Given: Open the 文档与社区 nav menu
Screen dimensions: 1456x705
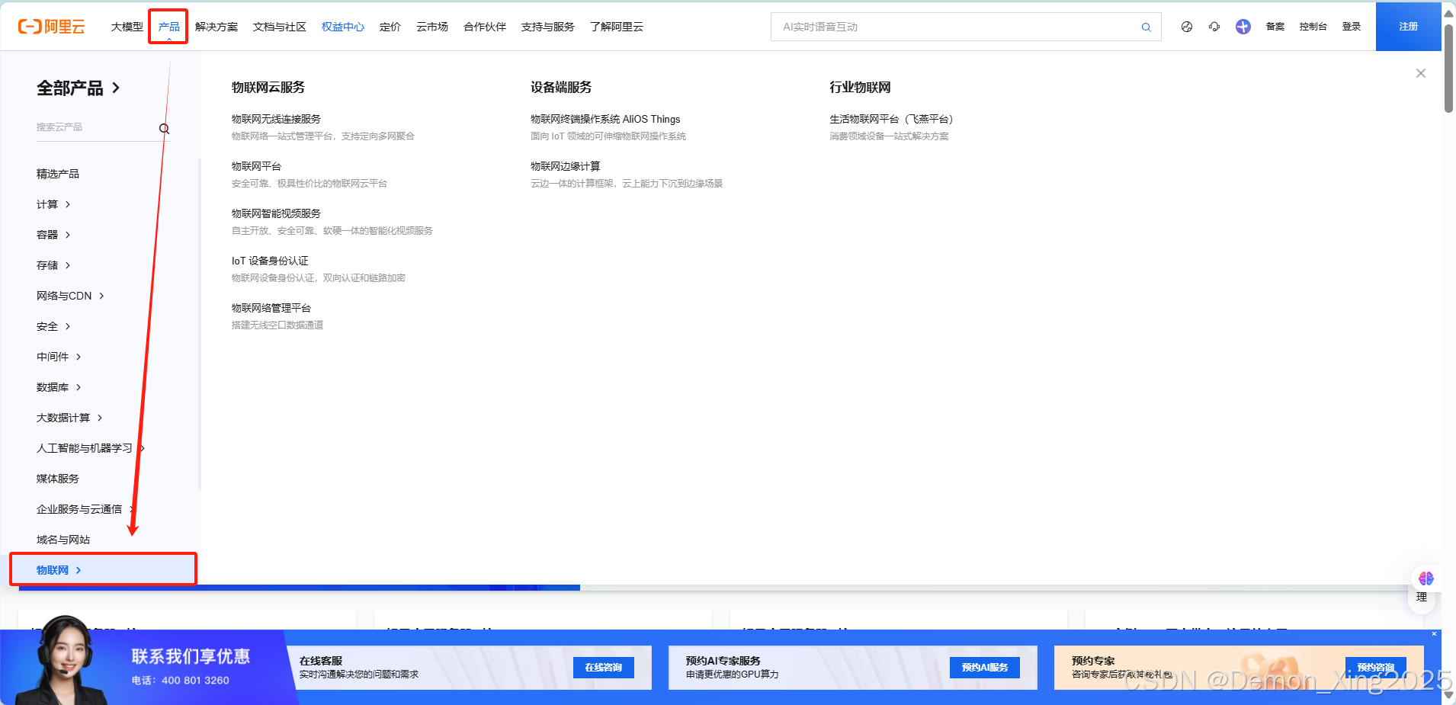Looking at the screenshot, I should click(280, 27).
